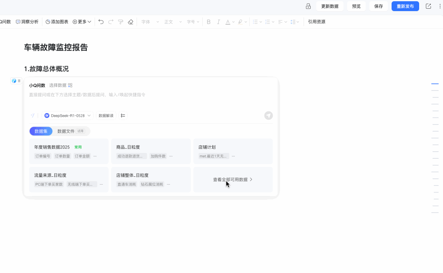443x273 pixels.
Task: Open the share/export icon at top right
Action: (x=428, y=6)
